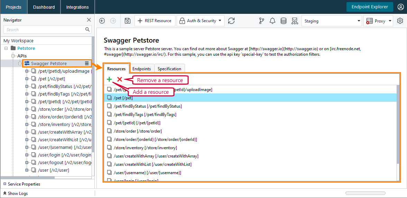
Task: Expand the /pet/findByTags tree node
Action: click(27, 94)
